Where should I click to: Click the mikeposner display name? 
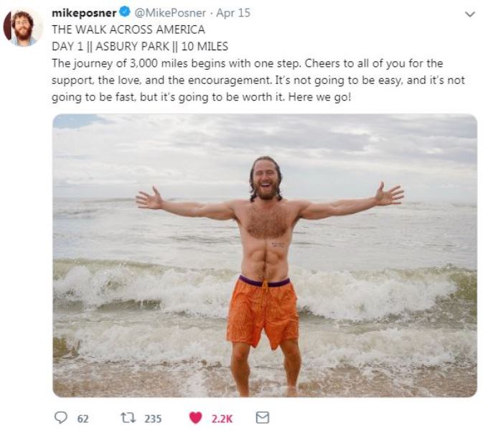(x=84, y=14)
